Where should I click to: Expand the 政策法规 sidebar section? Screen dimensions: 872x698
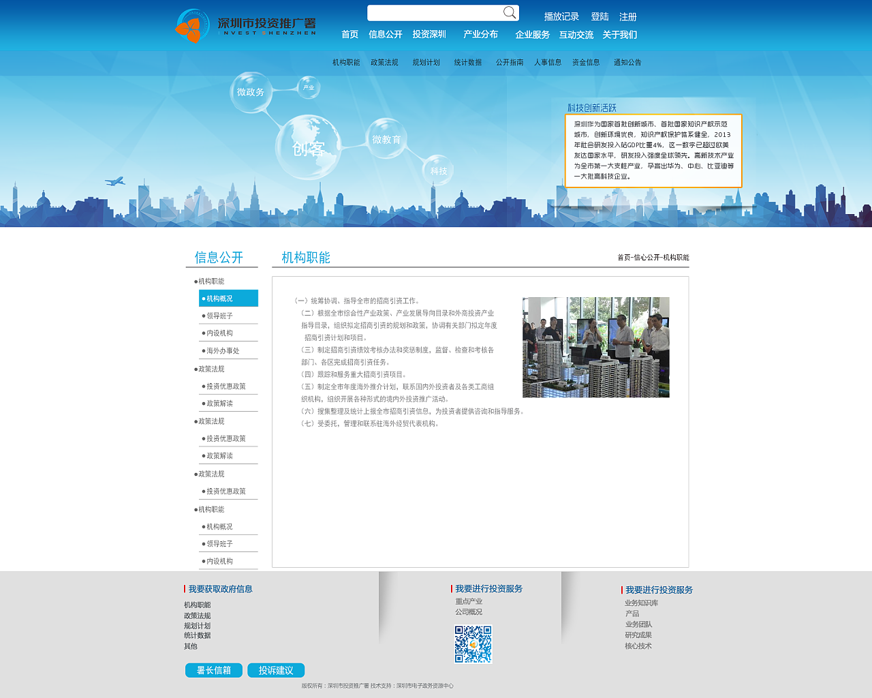[x=212, y=368]
